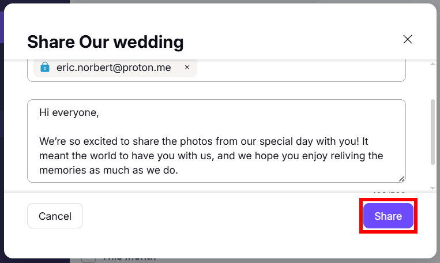This screenshot has height=263, width=440.
Task: Click the dialog scrollbar up arrow
Action: [433, 64]
